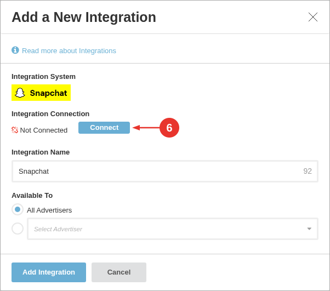Open the Select Advertiser dropdown

click(173, 229)
